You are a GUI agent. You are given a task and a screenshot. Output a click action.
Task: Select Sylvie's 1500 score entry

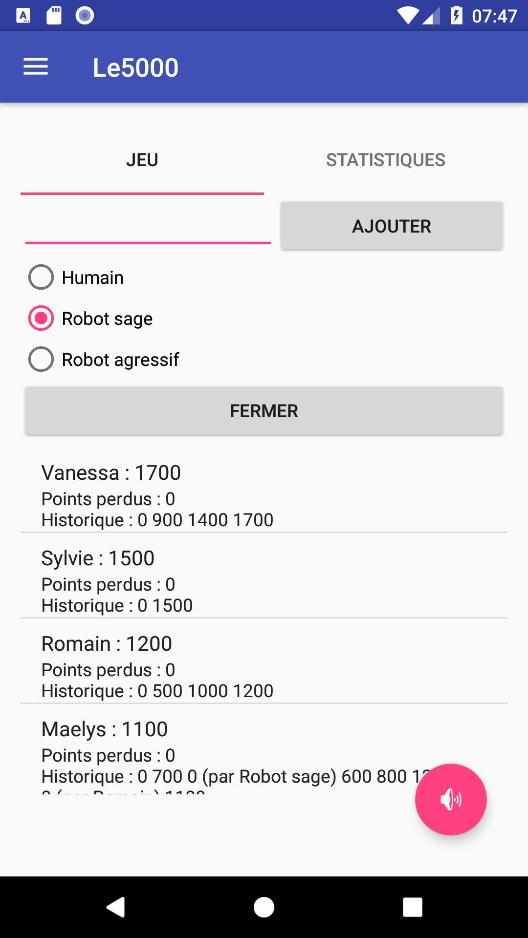click(x=264, y=576)
